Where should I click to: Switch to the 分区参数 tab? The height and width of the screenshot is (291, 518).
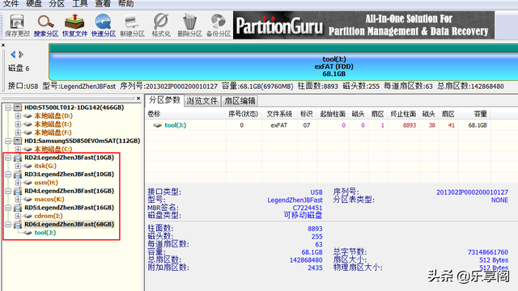[x=164, y=100]
